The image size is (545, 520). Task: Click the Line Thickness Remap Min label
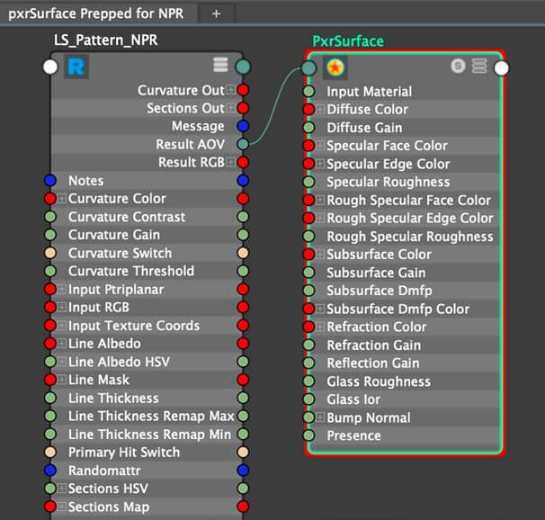click(149, 435)
